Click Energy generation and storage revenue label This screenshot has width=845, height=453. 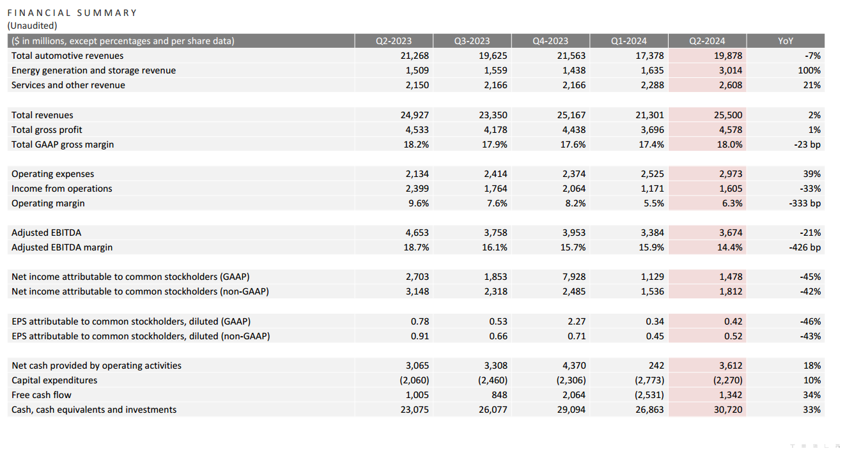pos(93,70)
